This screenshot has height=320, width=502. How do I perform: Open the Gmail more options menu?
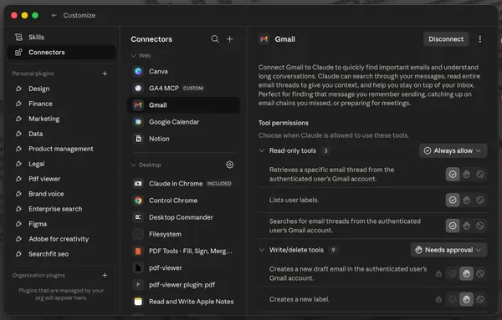(480, 39)
